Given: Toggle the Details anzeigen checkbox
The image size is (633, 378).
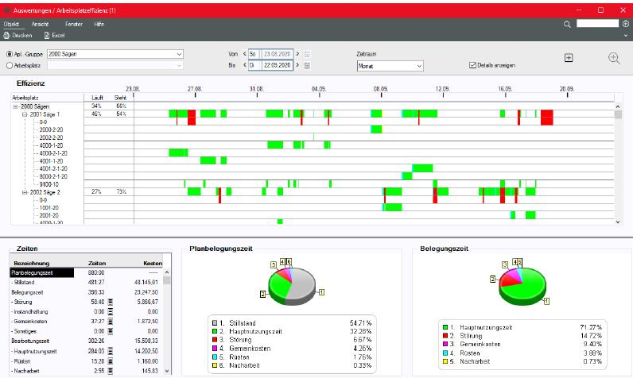Looking at the screenshot, I should click(x=473, y=65).
